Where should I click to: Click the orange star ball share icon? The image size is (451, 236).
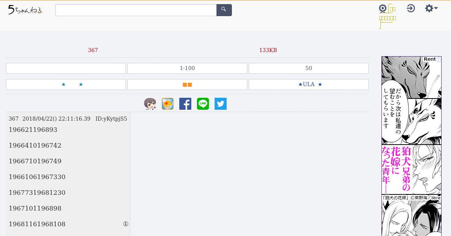click(168, 104)
